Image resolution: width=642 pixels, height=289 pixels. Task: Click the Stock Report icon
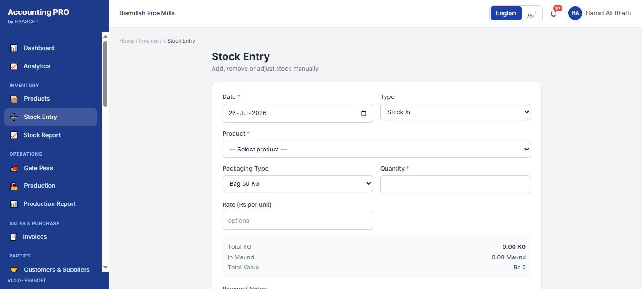point(14,135)
